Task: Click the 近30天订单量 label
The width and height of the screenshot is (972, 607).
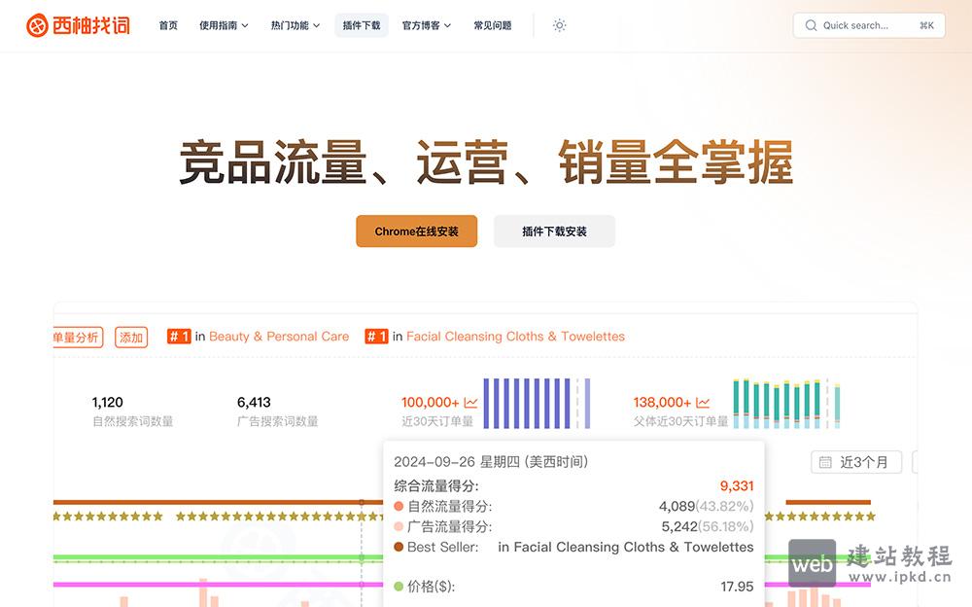Action: (x=437, y=421)
